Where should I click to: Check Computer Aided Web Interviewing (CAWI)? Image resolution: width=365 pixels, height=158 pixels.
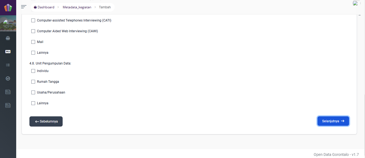(33, 31)
